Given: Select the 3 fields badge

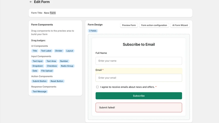Looking at the screenshot, I should pos(93,31).
